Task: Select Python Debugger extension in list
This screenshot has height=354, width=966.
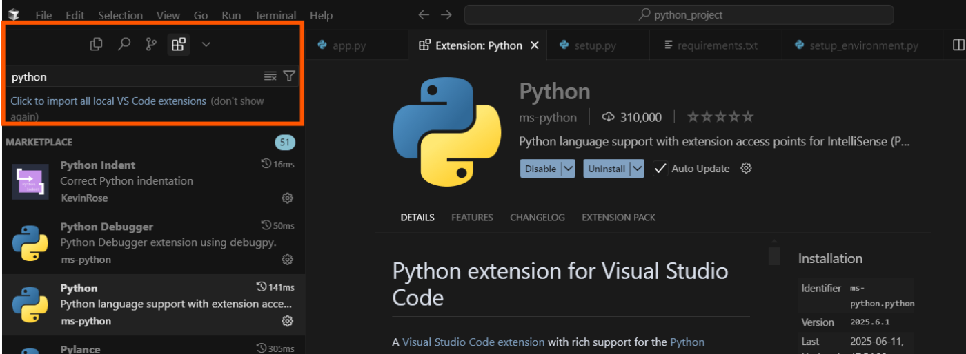Action: point(153,244)
